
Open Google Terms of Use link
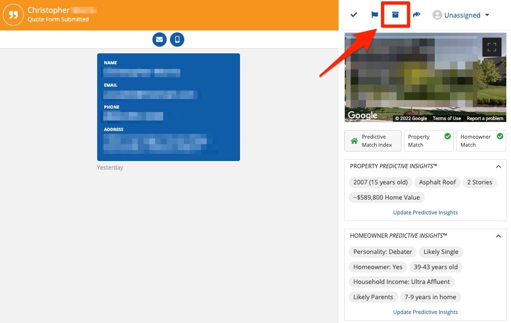(x=447, y=119)
